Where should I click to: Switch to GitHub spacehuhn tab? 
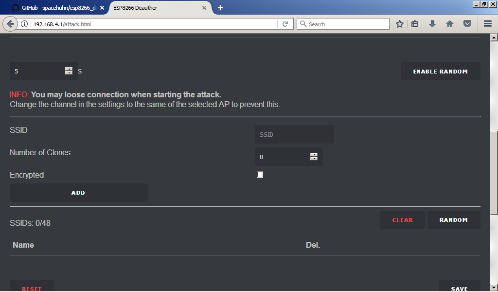pos(58,8)
